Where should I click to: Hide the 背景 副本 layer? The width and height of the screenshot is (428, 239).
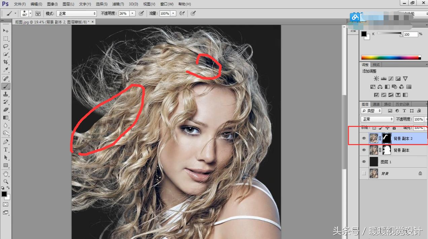click(x=364, y=150)
